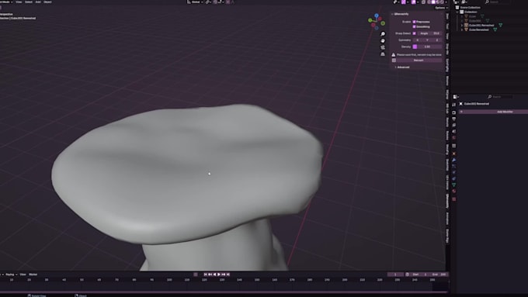Open the Object menu in viewport header
Screen dimensions: 528x297
tap(47, 2)
